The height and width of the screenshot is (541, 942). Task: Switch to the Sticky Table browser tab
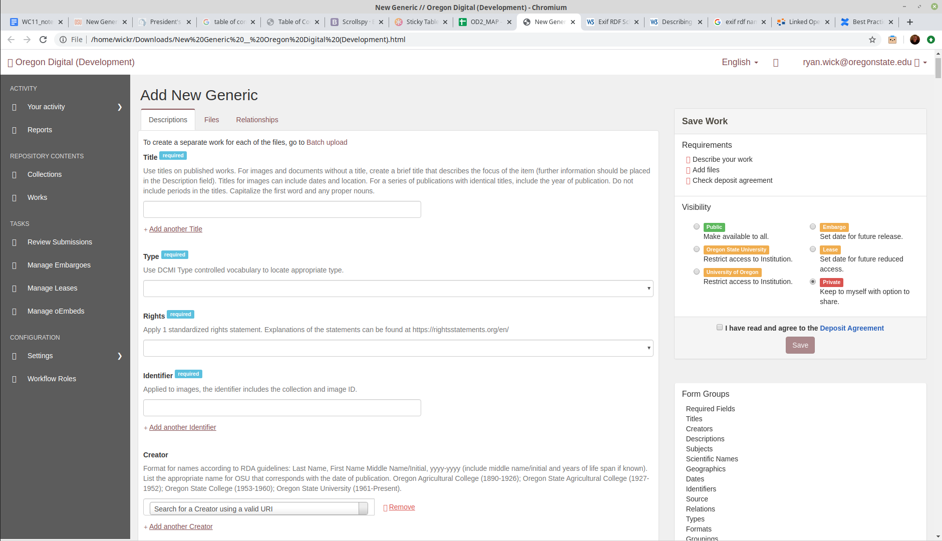[x=421, y=22]
